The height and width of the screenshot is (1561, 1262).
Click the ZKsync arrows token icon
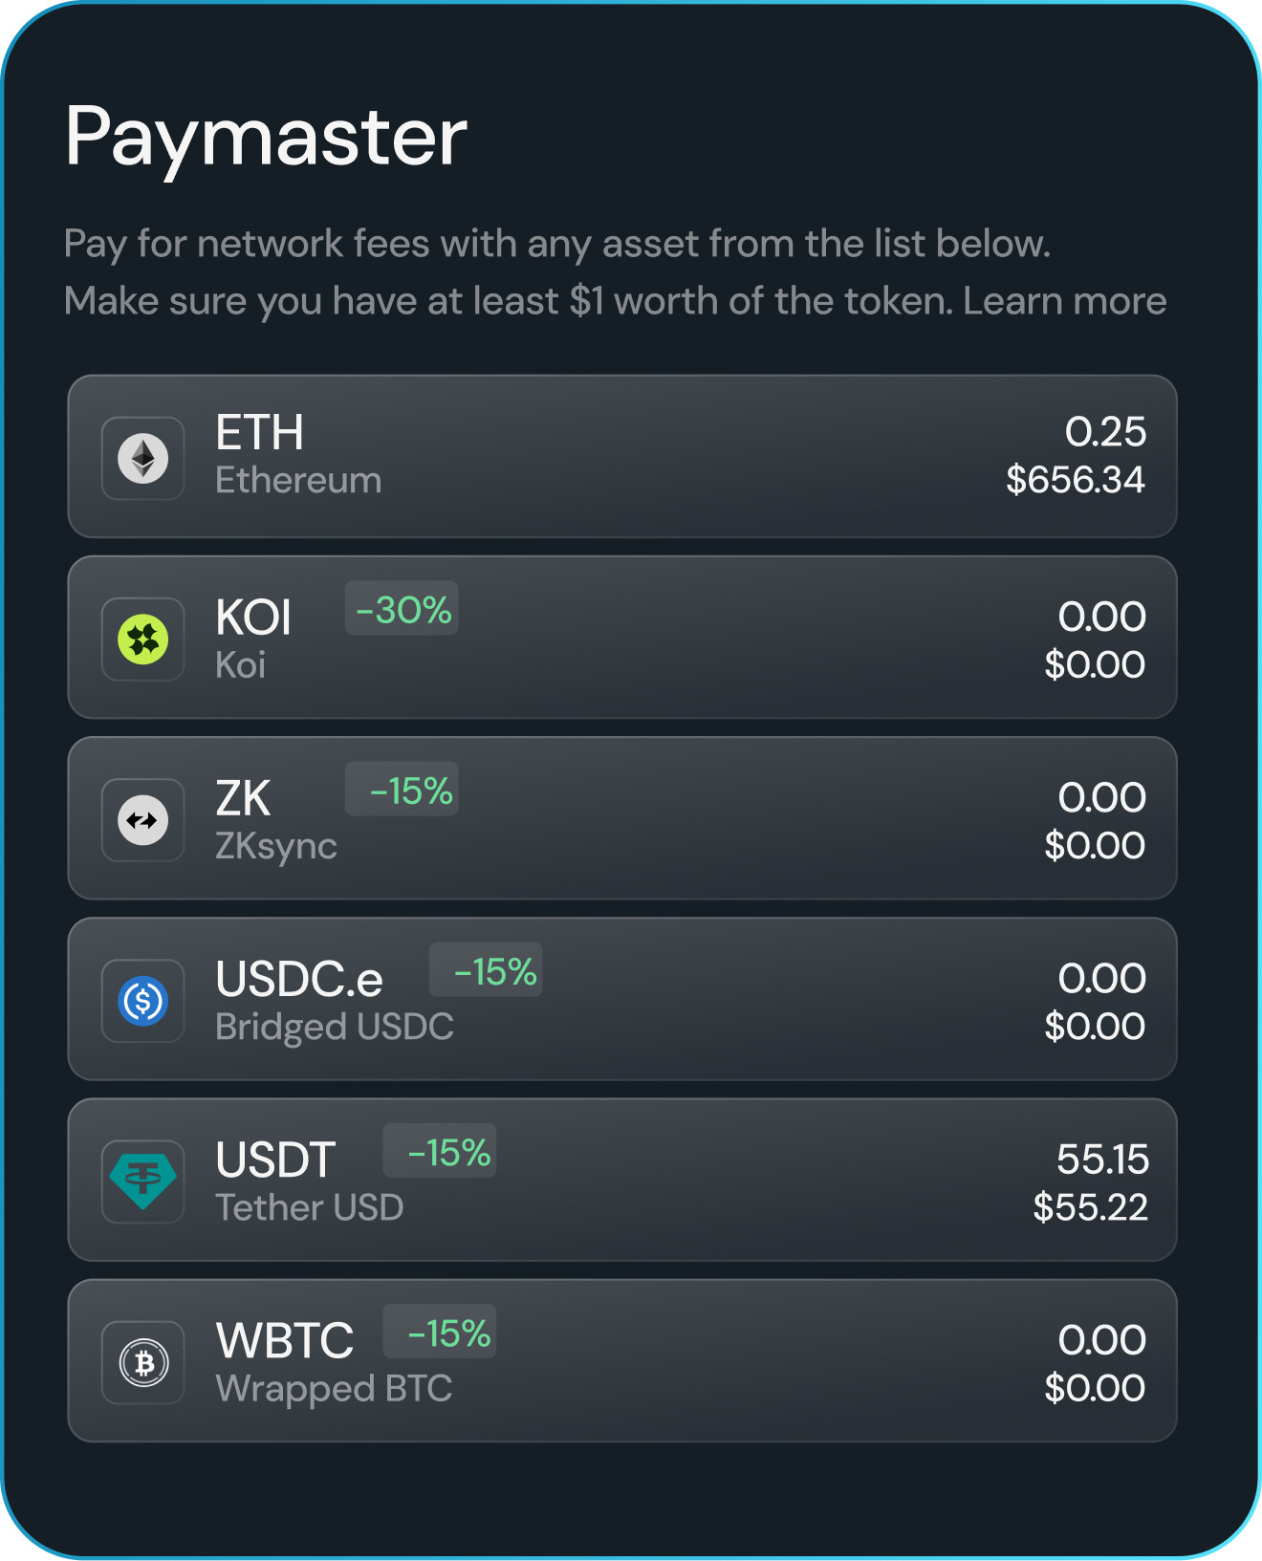coord(143,819)
